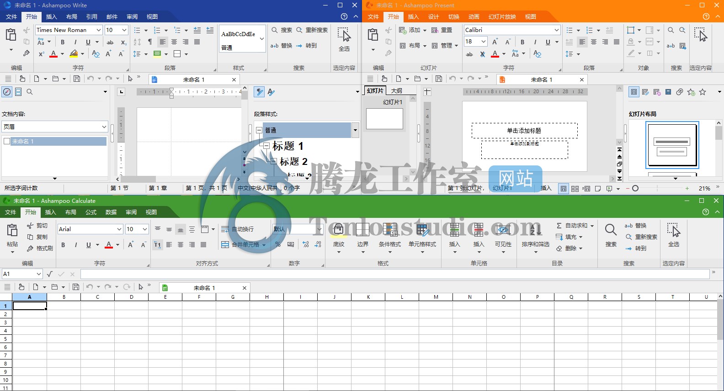Click 自动换行 in Calculate

[x=237, y=229]
